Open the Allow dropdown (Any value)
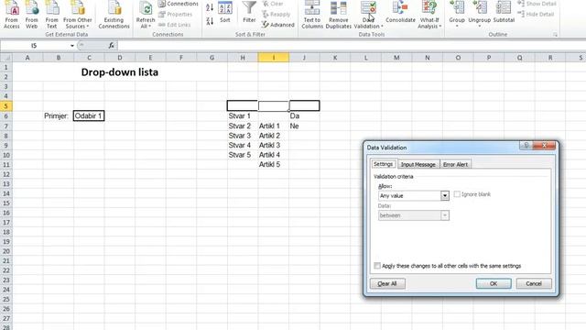Viewport: 586px width, 330px height. pos(413,195)
